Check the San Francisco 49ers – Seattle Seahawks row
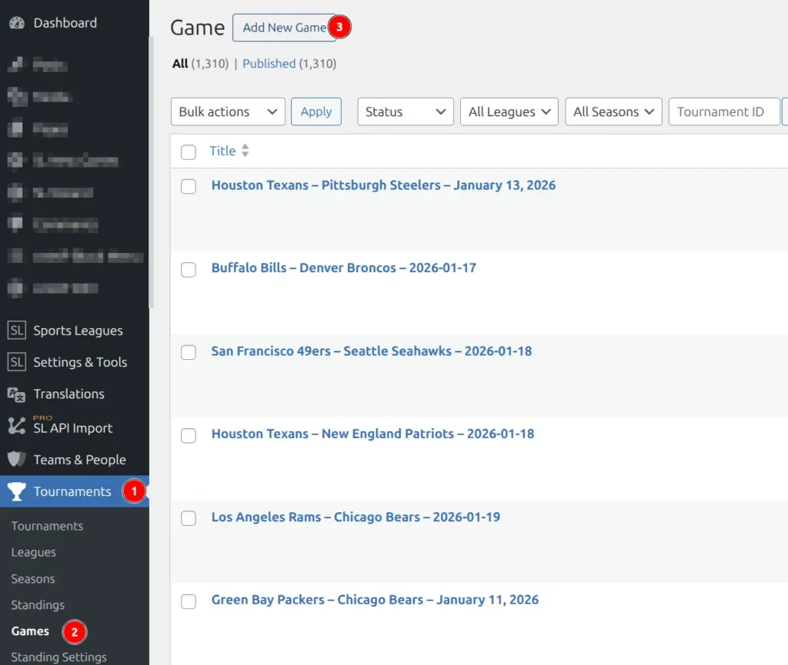 pos(189,352)
